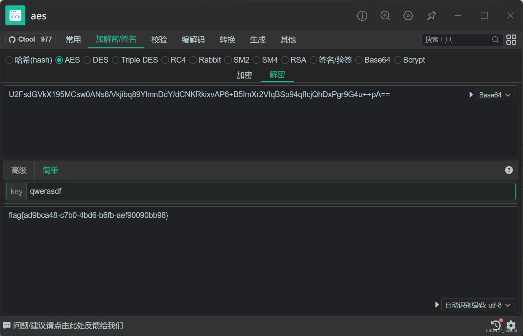Pin the window with the pin icon
This screenshot has height=336, width=523.
point(431,16)
